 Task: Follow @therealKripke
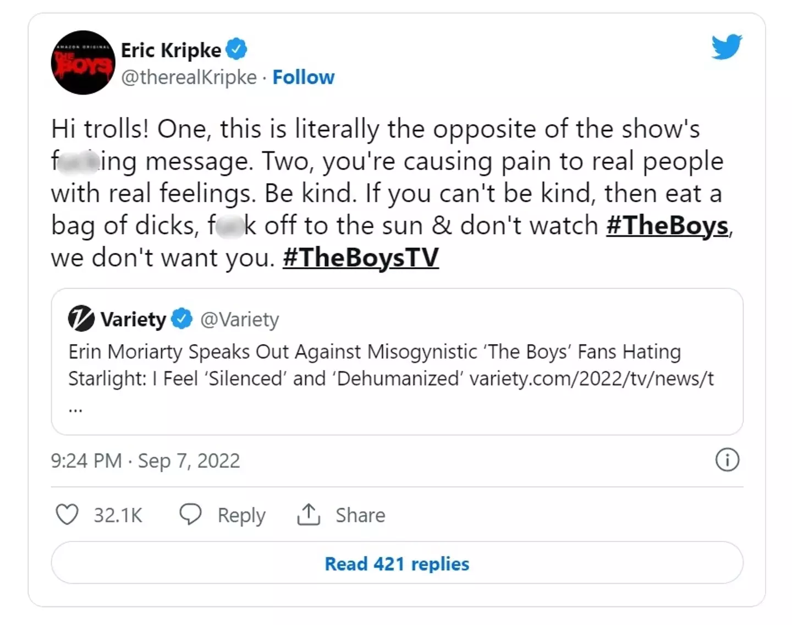[303, 77]
